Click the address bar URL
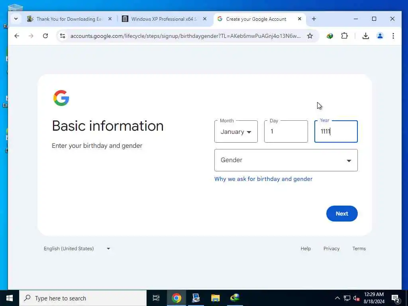Screen dimensions: 408x306 click(x=185, y=36)
